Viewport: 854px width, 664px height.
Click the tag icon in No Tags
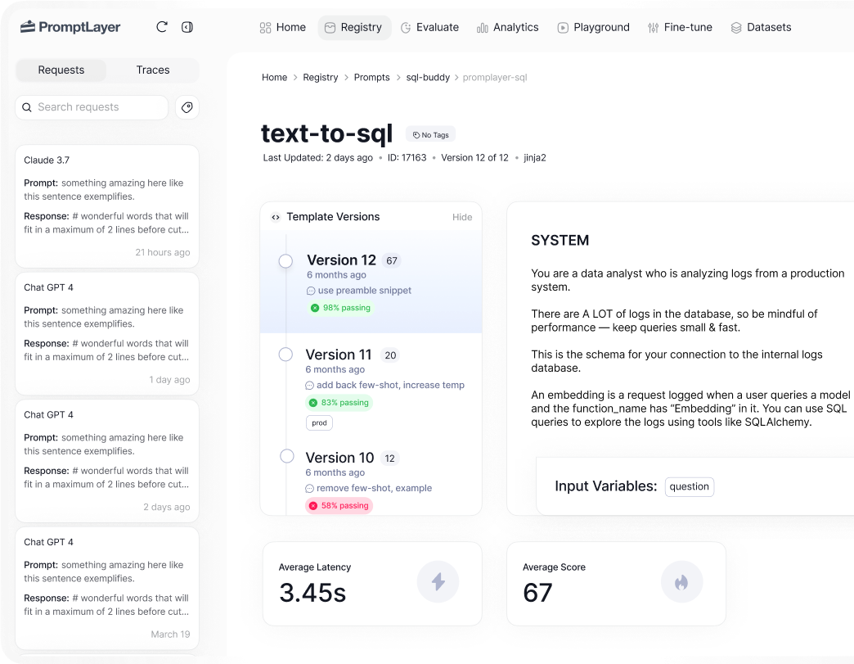click(x=416, y=135)
